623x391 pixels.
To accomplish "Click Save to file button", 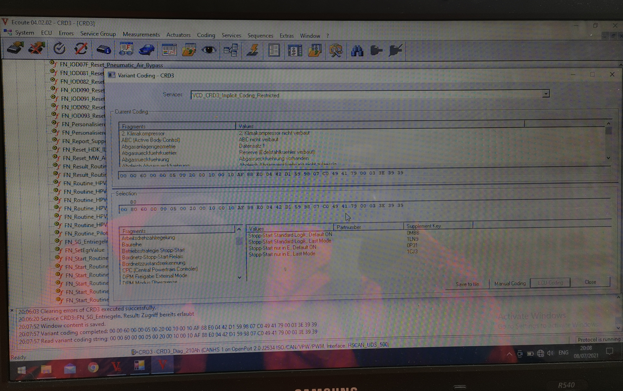I will pos(467,284).
